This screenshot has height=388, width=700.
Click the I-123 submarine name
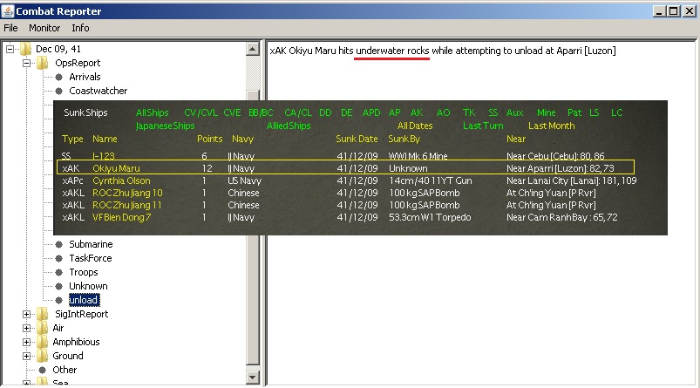pyautogui.click(x=104, y=156)
